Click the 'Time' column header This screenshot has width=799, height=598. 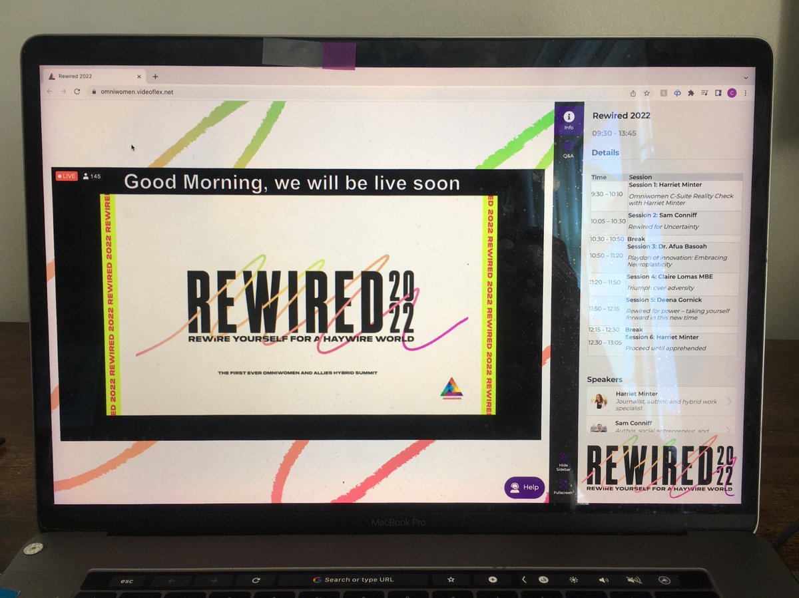(x=599, y=177)
